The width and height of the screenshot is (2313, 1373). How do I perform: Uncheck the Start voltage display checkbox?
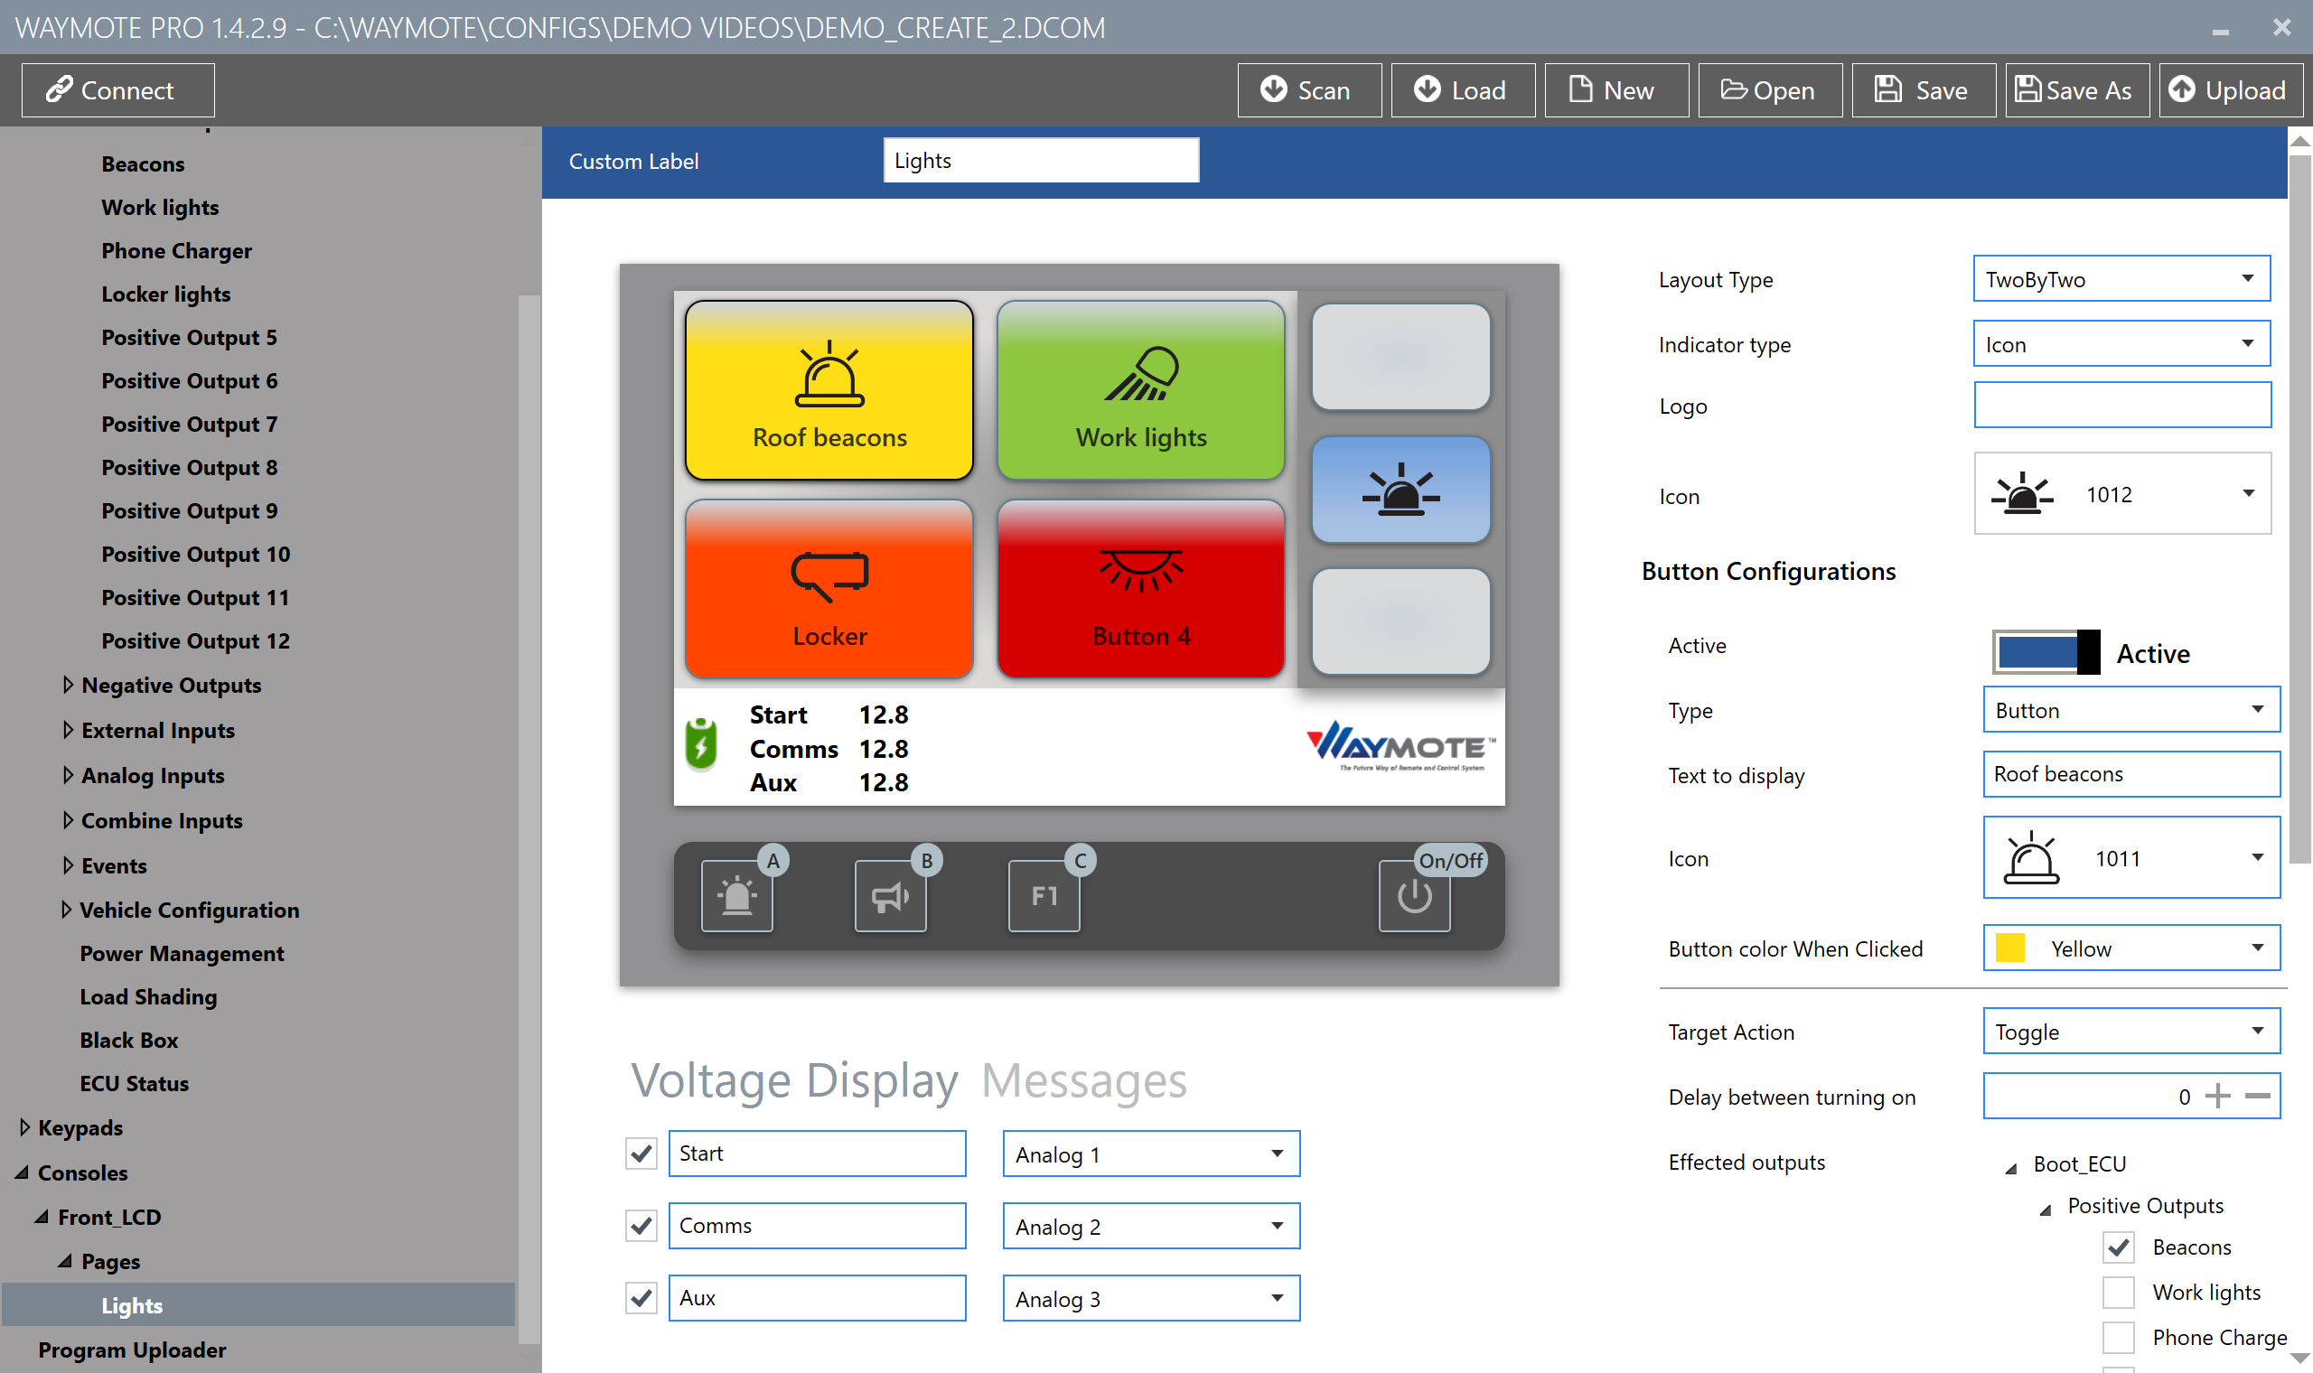tap(641, 1154)
